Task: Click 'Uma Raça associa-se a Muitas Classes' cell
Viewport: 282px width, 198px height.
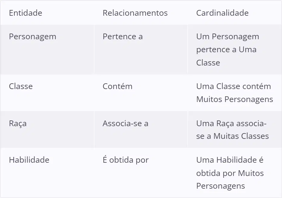Action: [234, 129]
